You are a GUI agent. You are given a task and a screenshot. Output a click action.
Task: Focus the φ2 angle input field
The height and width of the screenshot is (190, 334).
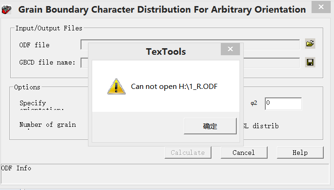tap(283, 103)
